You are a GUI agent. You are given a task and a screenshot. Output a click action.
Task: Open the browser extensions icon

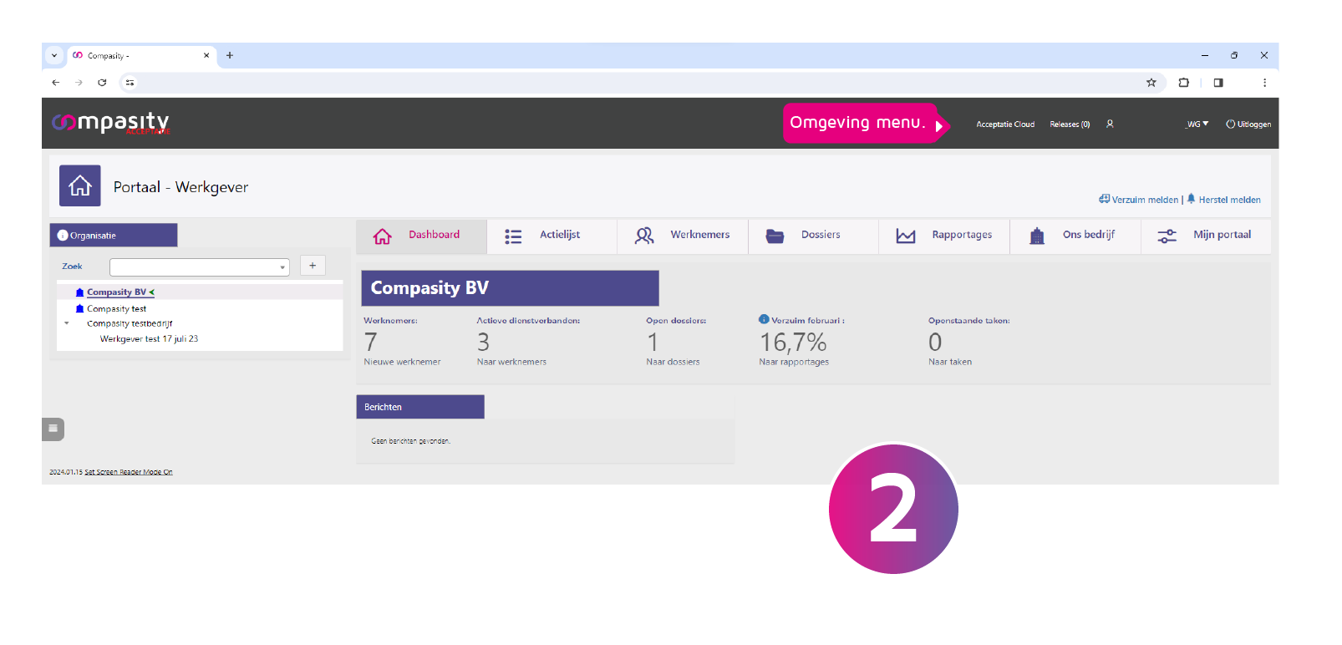tap(1183, 83)
